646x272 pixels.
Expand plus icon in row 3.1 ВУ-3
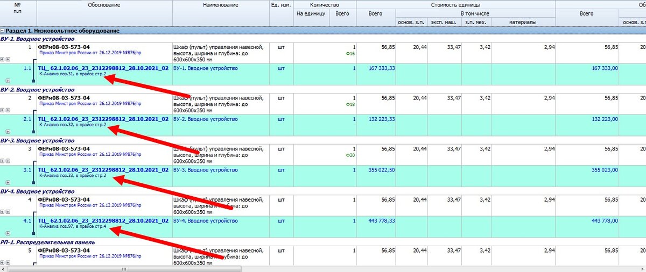click(x=8, y=182)
